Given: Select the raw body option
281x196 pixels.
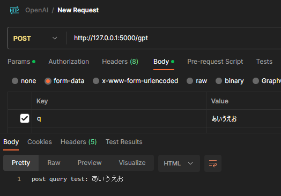Looking at the screenshot, I should coord(190,81).
